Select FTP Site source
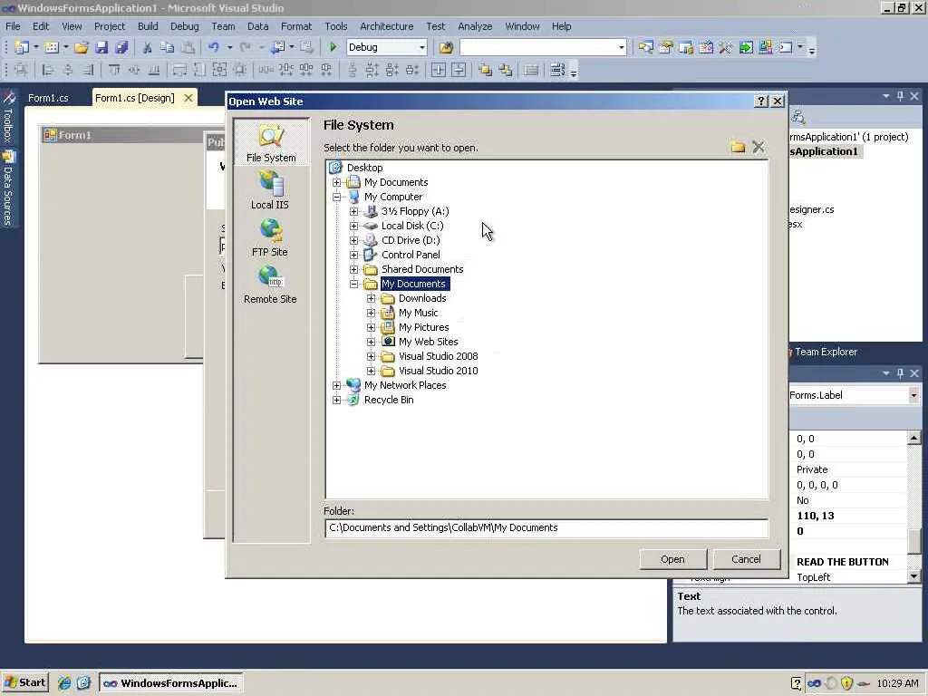The image size is (928, 696). click(x=270, y=237)
